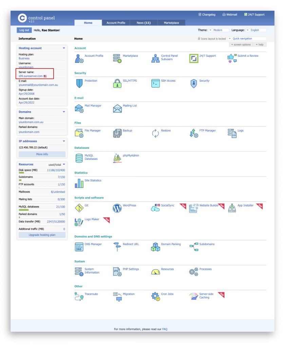Image resolution: width=285 pixels, height=347 pixels.
Task: Click the Log out button
Action: tap(24, 30)
